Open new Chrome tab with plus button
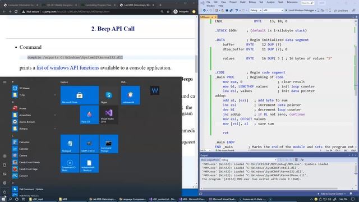 pos(160,5)
